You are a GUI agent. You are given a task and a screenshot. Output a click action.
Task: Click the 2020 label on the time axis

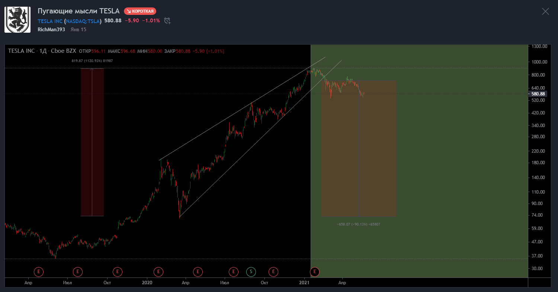147,283
